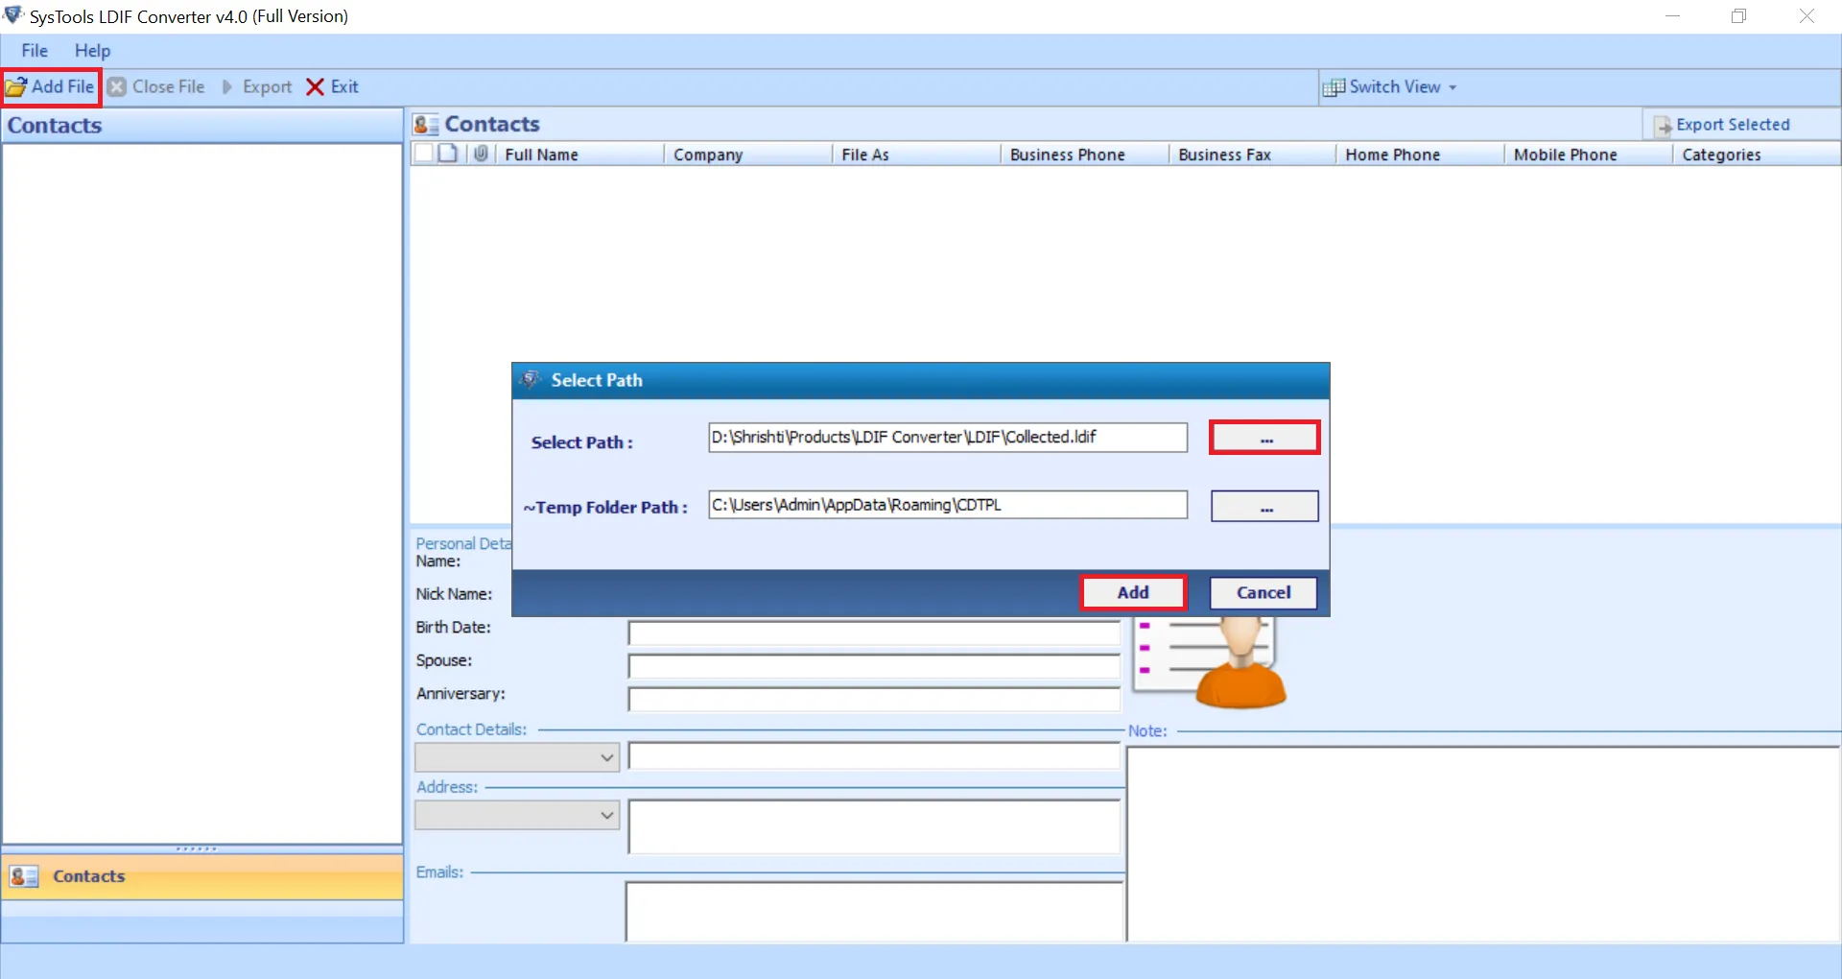Screen dimensions: 1842x979
Task: Click the Emails text box
Action: [x=874, y=912]
